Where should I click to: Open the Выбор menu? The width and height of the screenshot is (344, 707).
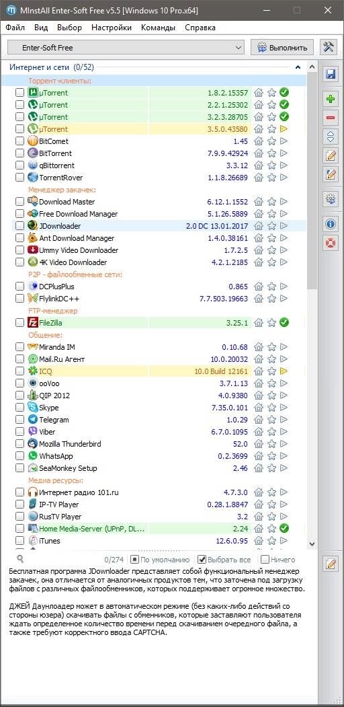(x=70, y=28)
